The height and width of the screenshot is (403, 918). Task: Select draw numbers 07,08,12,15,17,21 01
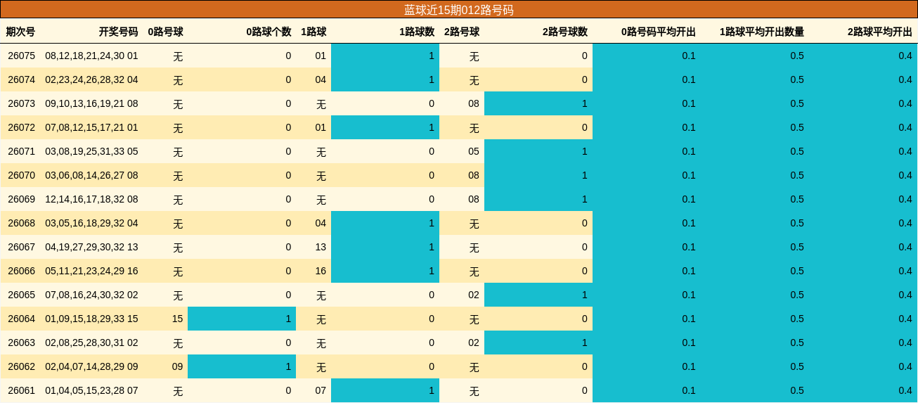[x=91, y=127]
